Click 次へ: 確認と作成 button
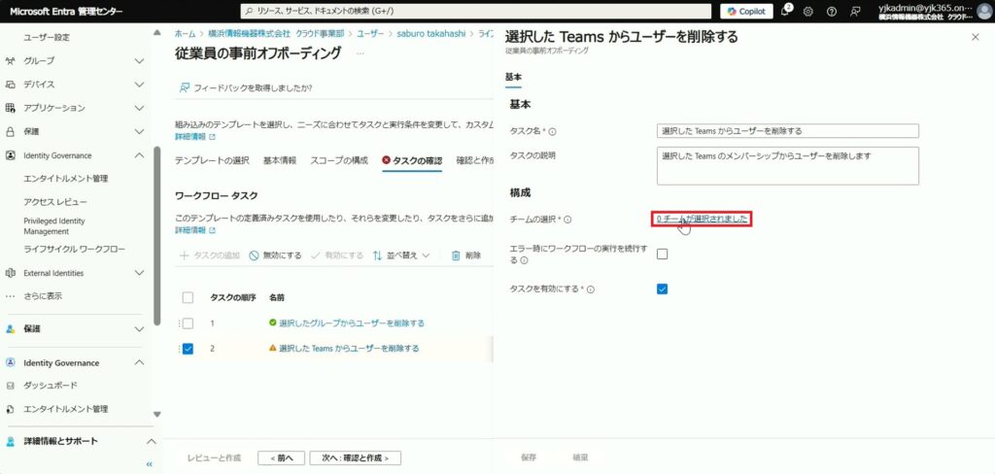The width and height of the screenshot is (995, 474). (x=356, y=458)
